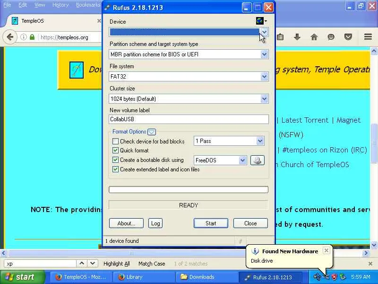Click the bookmarks list icon in Firefox toolbar
The height and width of the screenshot is (284, 378).
coord(280,37)
